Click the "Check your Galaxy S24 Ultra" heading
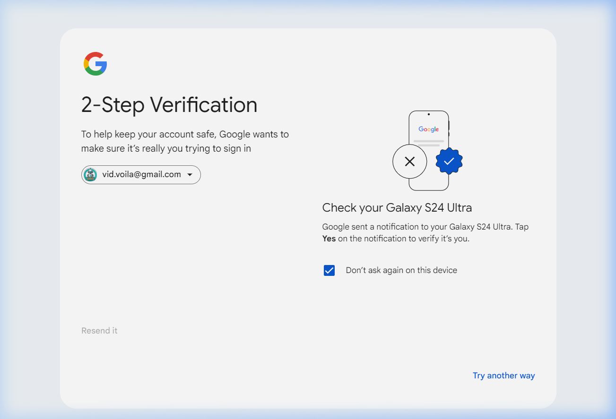 tap(397, 207)
